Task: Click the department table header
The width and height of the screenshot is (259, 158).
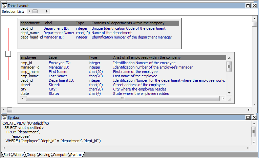Action: pyautogui.click(x=30, y=23)
